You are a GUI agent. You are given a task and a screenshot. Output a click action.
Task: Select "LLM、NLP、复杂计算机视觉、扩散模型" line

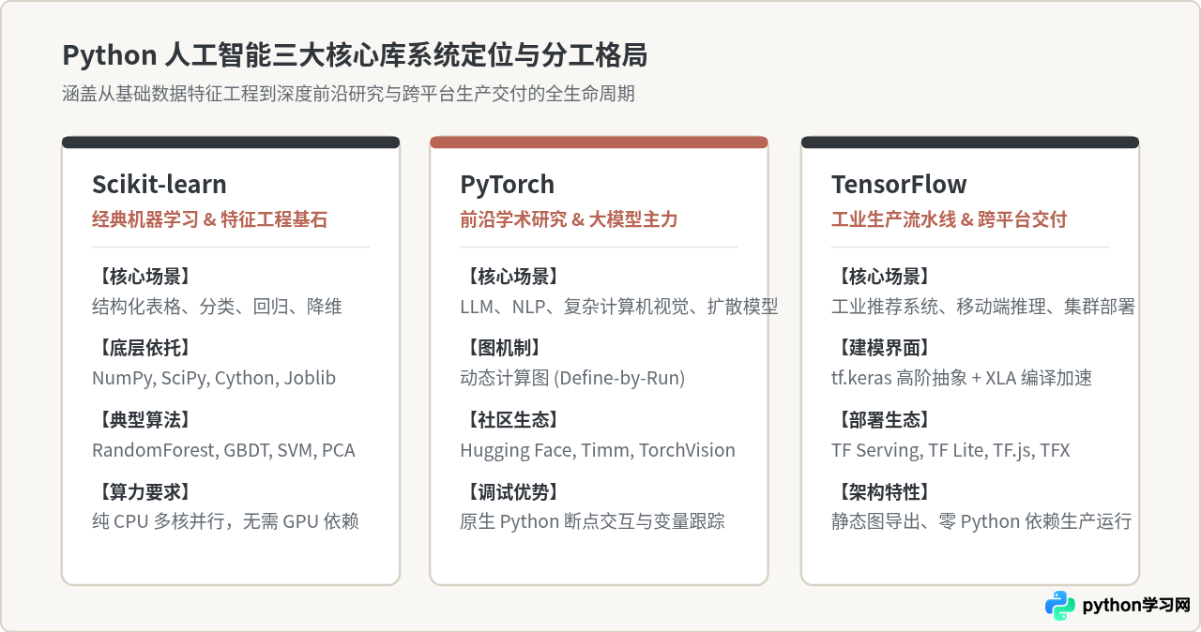point(618,307)
